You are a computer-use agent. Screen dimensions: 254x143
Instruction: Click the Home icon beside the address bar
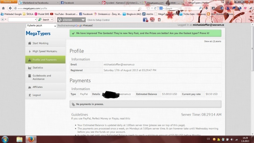3,8
